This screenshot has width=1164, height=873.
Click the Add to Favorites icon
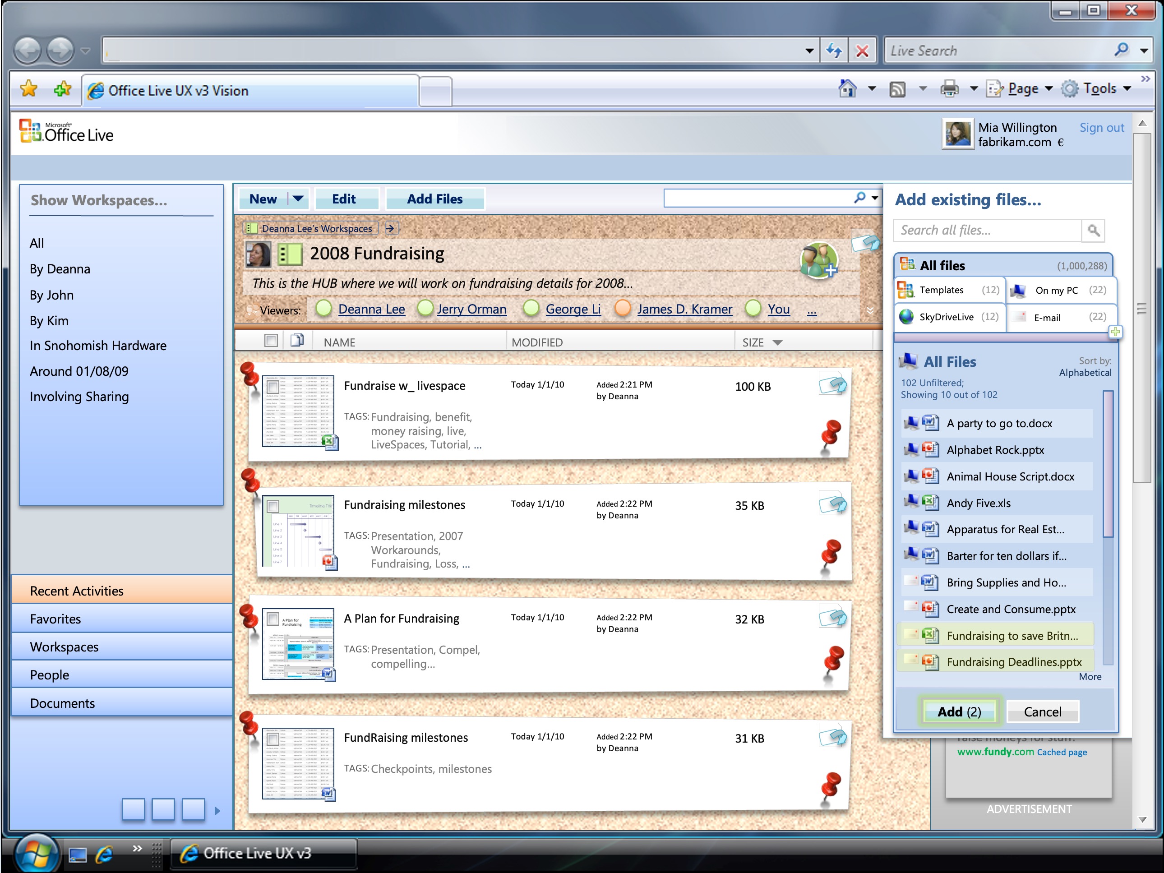pyautogui.click(x=62, y=89)
